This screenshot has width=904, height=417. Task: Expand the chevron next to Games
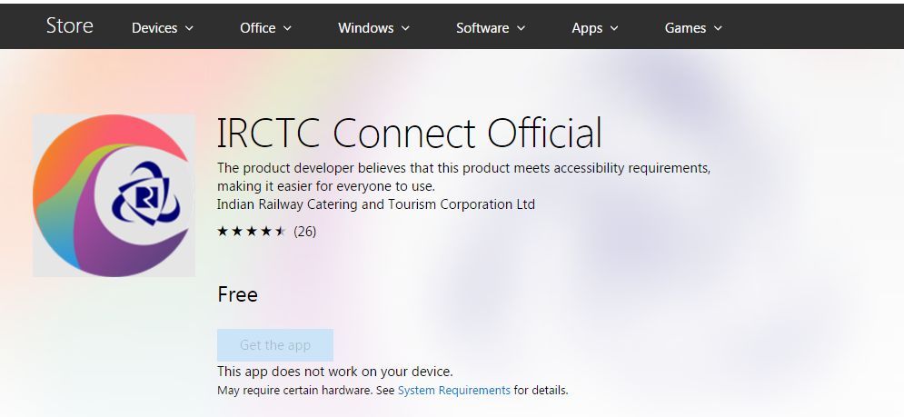(x=717, y=28)
